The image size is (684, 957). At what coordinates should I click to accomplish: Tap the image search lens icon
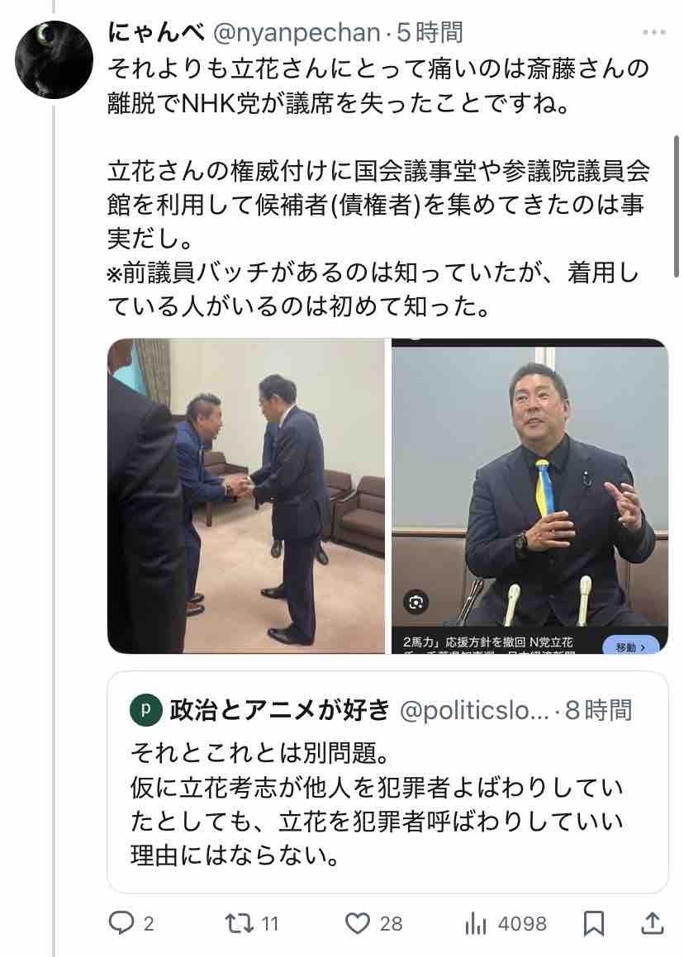[x=416, y=603]
